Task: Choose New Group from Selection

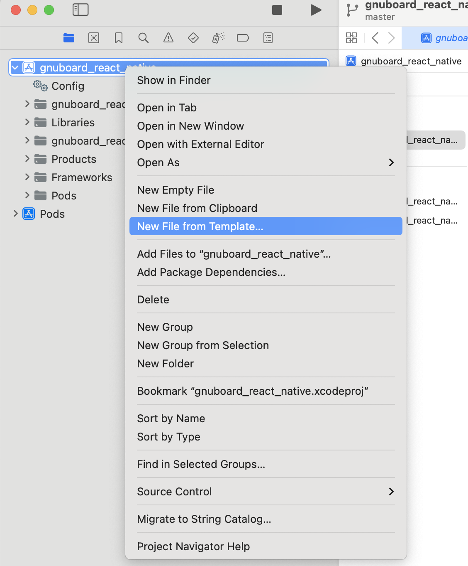Action: [266, 345]
